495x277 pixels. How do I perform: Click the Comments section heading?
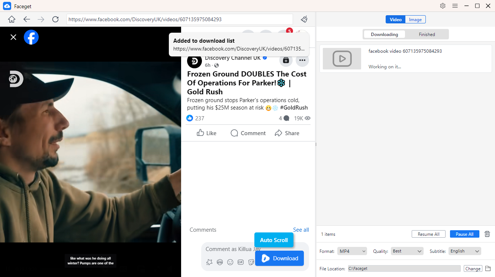click(x=203, y=230)
